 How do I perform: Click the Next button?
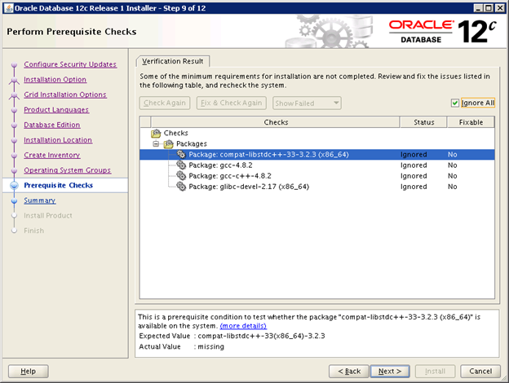[x=390, y=372]
